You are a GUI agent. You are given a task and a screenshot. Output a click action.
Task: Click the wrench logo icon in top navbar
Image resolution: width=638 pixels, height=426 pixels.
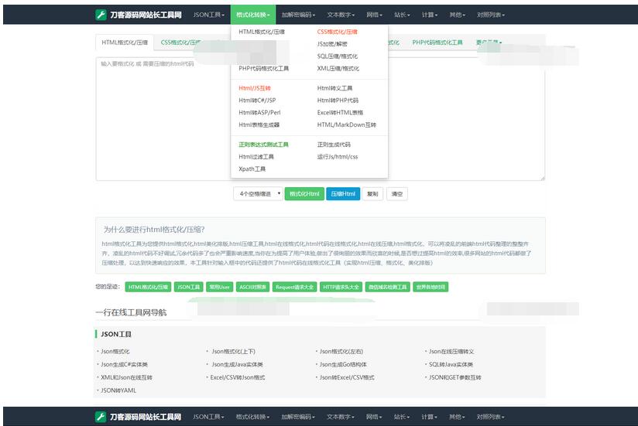click(x=101, y=15)
